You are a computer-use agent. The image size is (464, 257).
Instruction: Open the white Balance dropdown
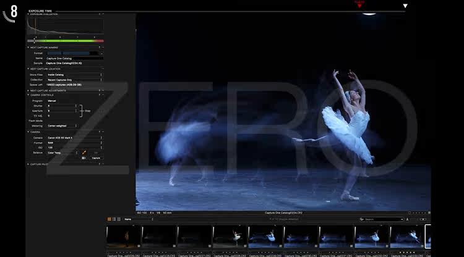[x=62, y=153]
